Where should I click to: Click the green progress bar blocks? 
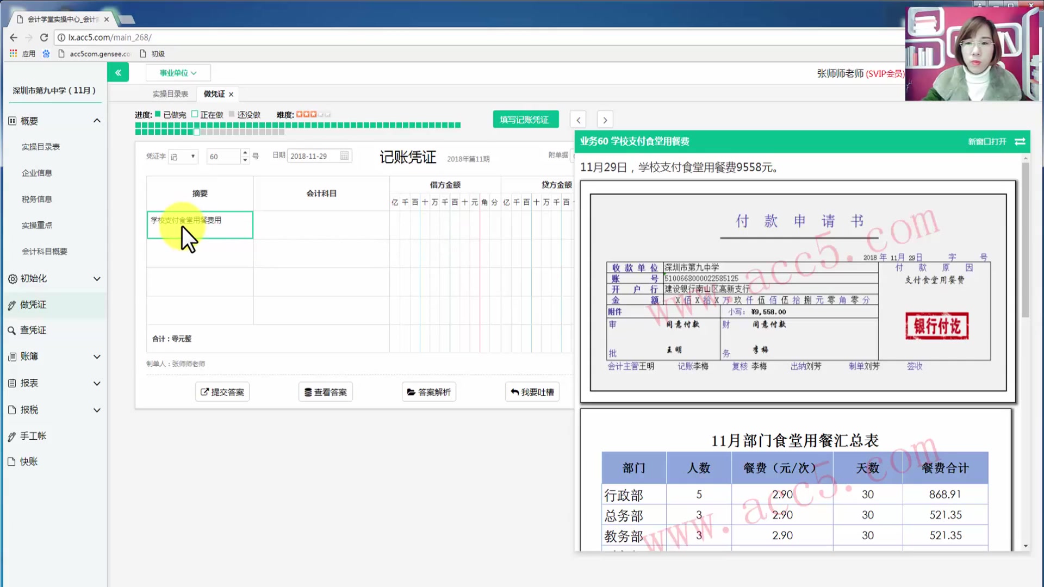[x=297, y=126]
